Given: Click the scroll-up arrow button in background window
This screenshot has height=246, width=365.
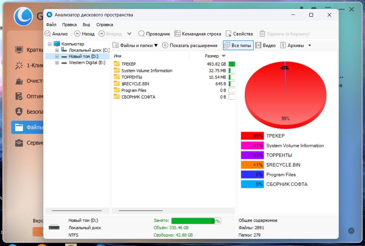Looking at the screenshot, I should (x=351, y=231).
